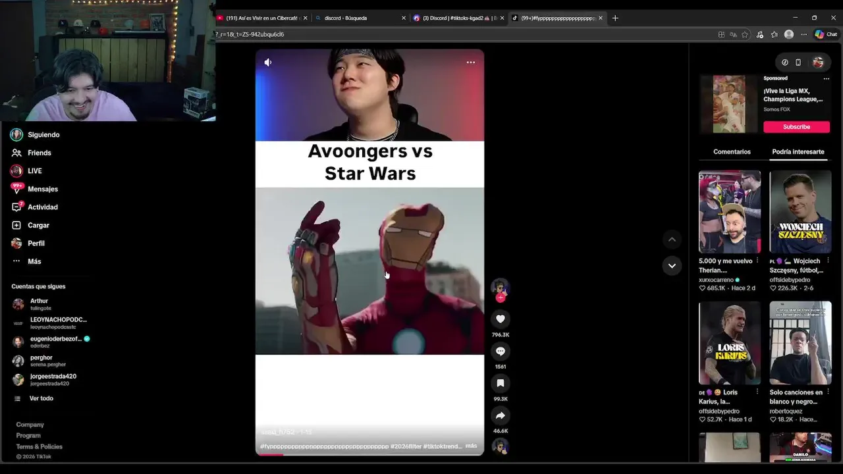Image resolution: width=843 pixels, height=474 pixels.
Task: Open the Company footer link
Action: pos(30,425)
